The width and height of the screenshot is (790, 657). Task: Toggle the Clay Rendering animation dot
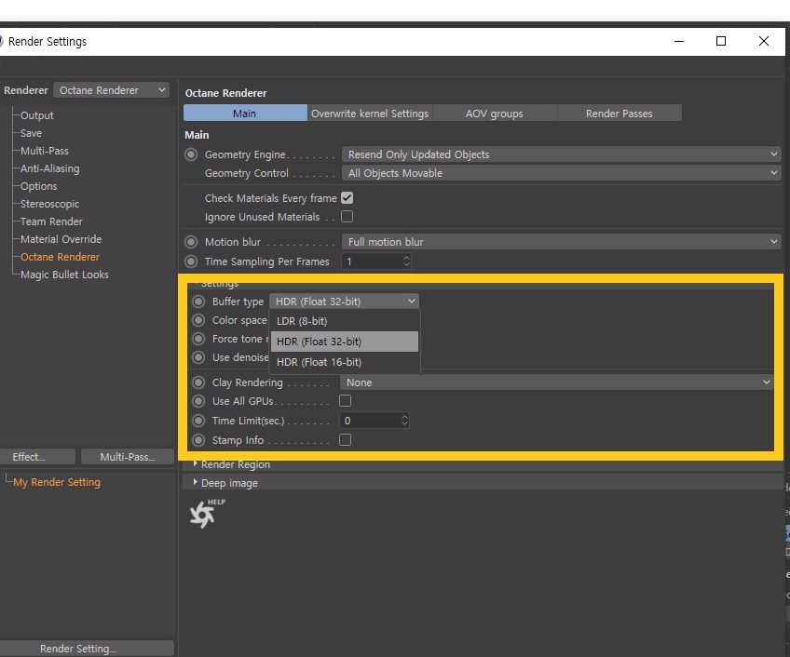click(x=198, y=382)
